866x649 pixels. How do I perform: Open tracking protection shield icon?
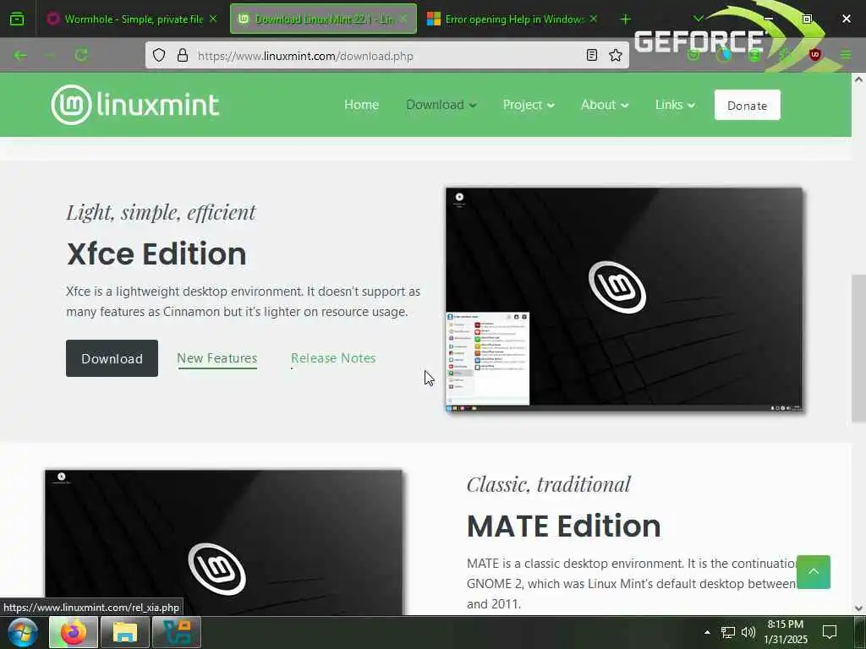(159, 55)
